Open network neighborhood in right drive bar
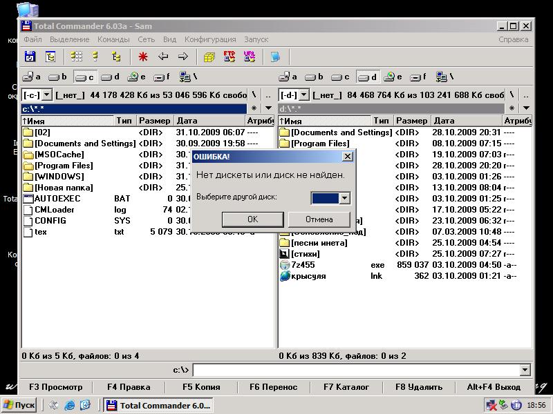Screen dimensions: 553x414 click(444, 77)
